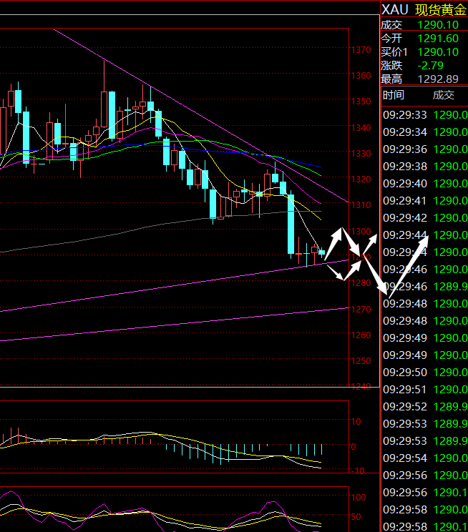Click the 成交 column header in tick table
This screenshot has width=468, height=532.
click(443, 95)
